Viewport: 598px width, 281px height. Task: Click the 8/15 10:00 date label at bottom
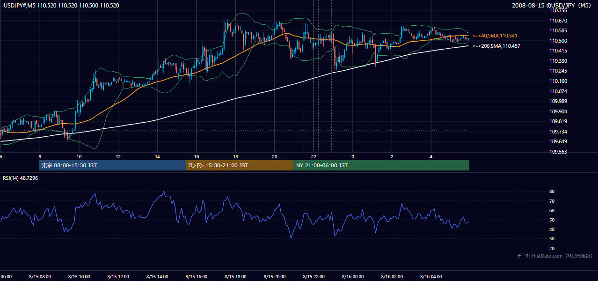pyautogui.click(x=79, y=276)
